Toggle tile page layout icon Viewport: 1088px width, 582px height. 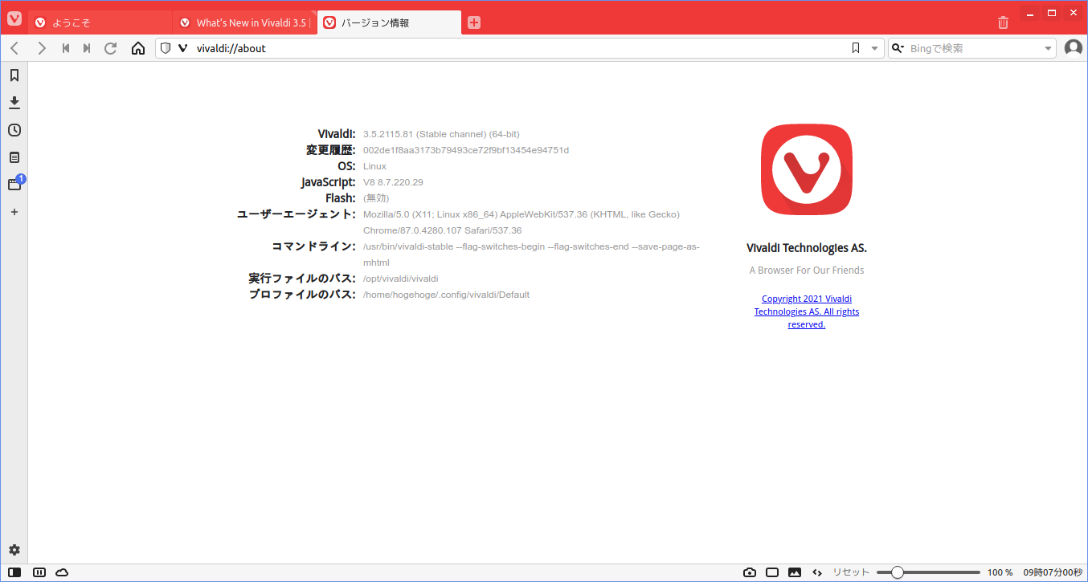click(772, 572)
